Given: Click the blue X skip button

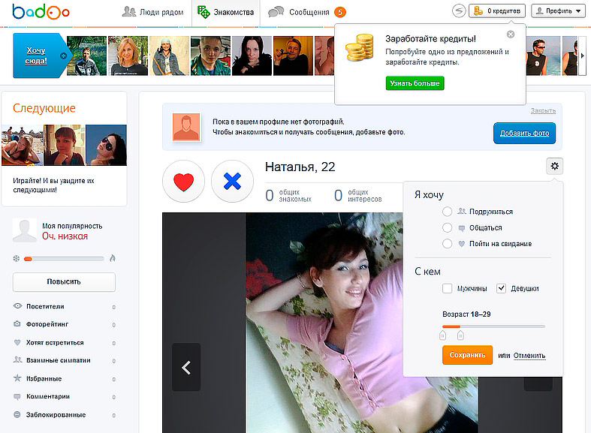Looking at the screenshot, I should [232, 182].
